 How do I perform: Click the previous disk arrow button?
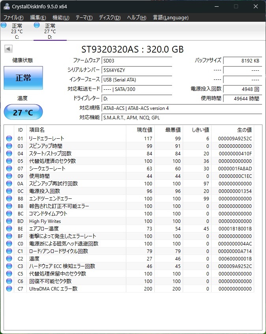(8, 49)
